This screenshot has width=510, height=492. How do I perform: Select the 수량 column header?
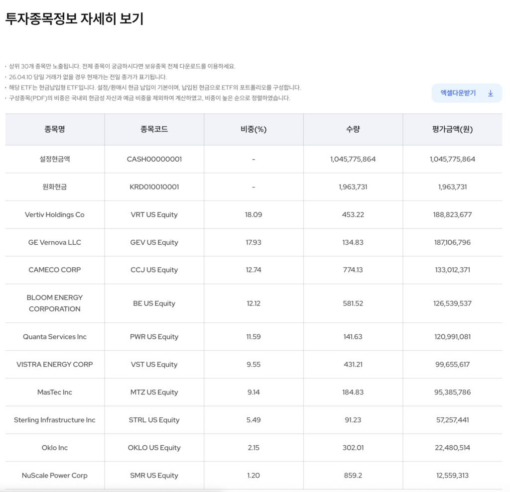(353, 129)
